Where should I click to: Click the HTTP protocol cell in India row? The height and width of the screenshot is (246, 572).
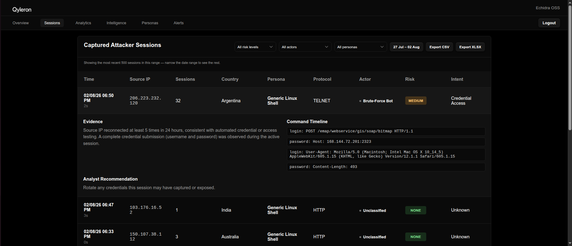[x=319, y=210]
